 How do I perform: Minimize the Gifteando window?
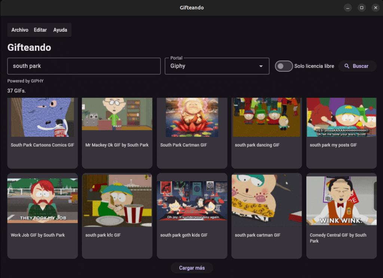point(347,8)
